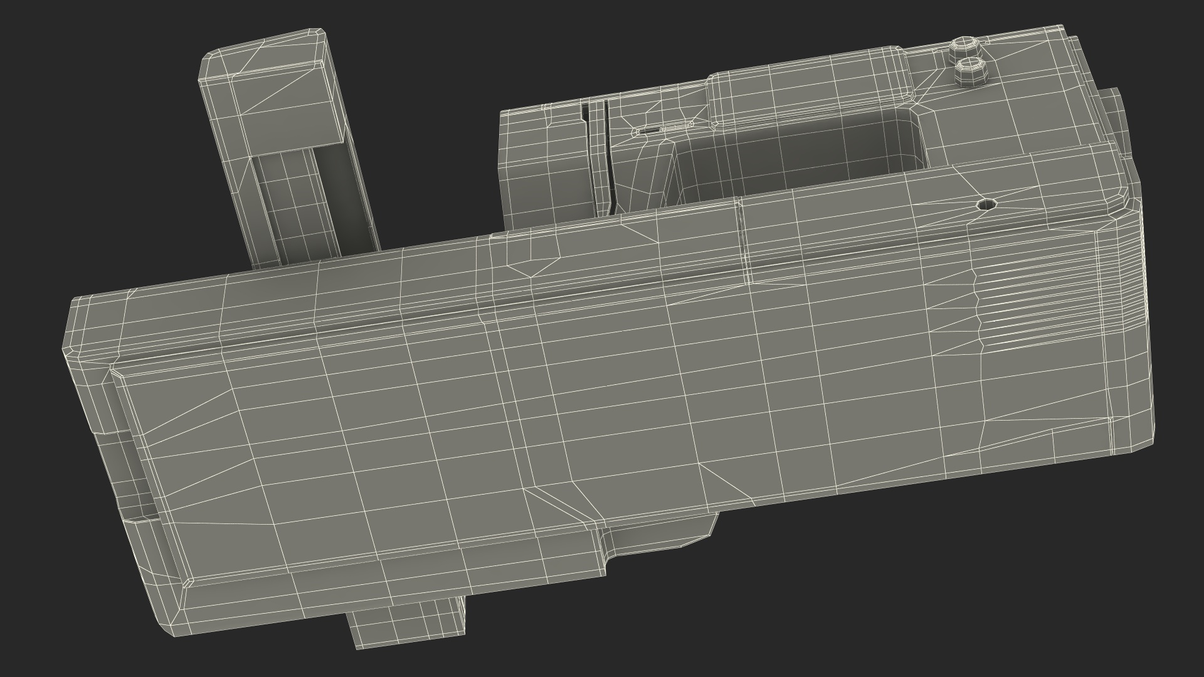The image size is (1204, 677).
Task: Click the small round hole on the model's top face
Action: pos(986,204)
